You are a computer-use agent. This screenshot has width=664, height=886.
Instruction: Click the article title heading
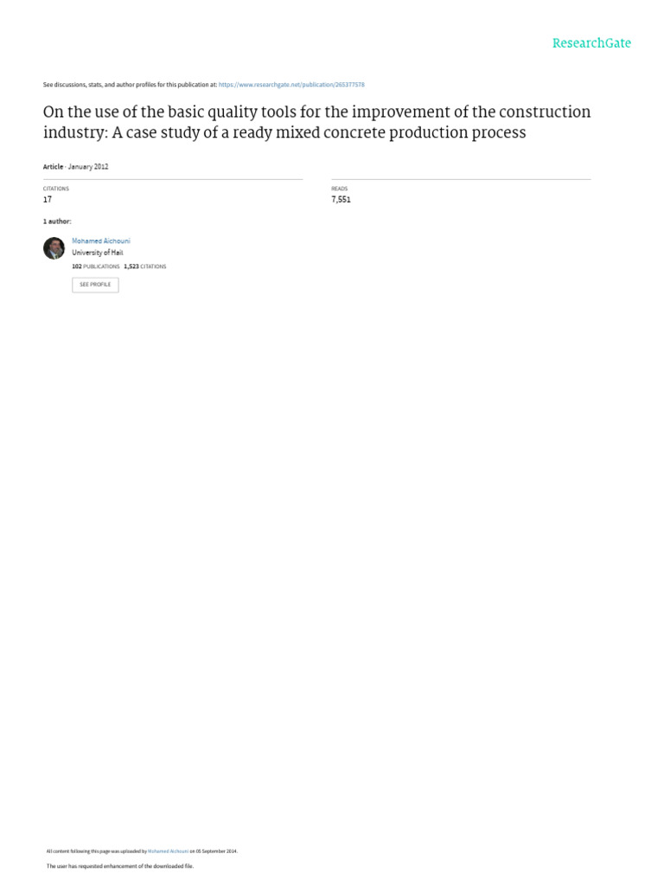click(316, 123)
